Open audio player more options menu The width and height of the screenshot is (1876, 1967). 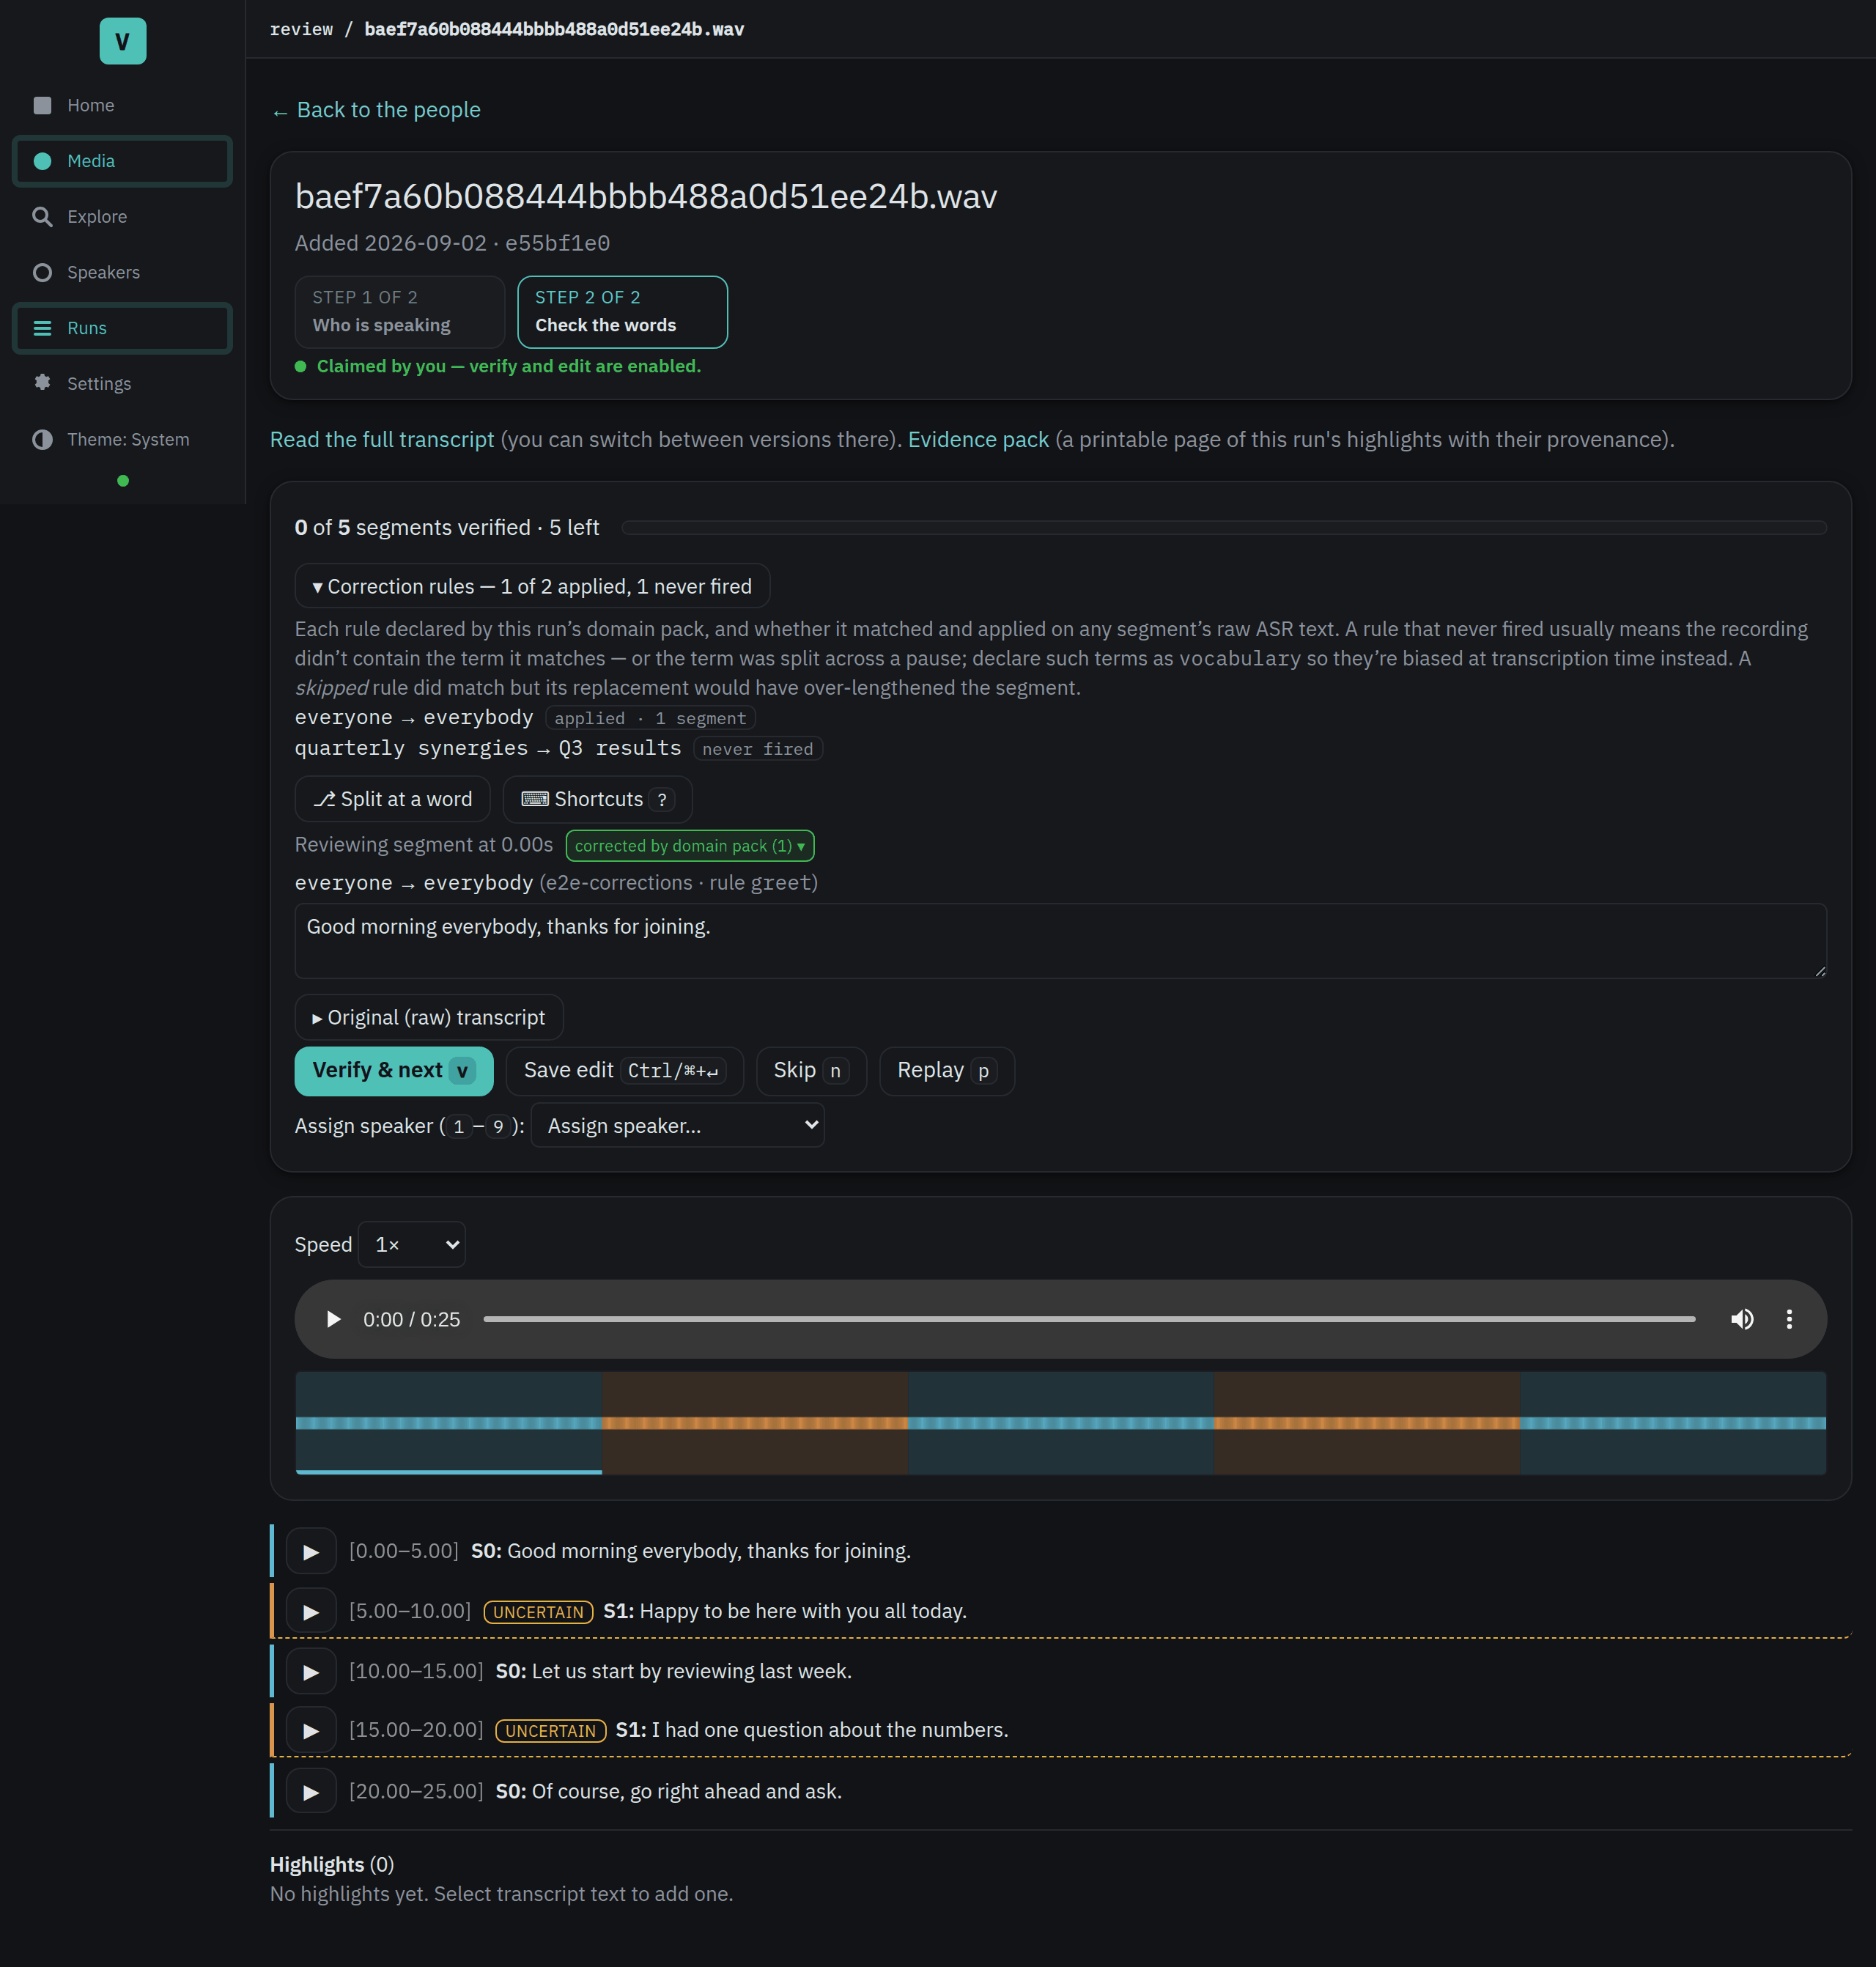1789,1319
